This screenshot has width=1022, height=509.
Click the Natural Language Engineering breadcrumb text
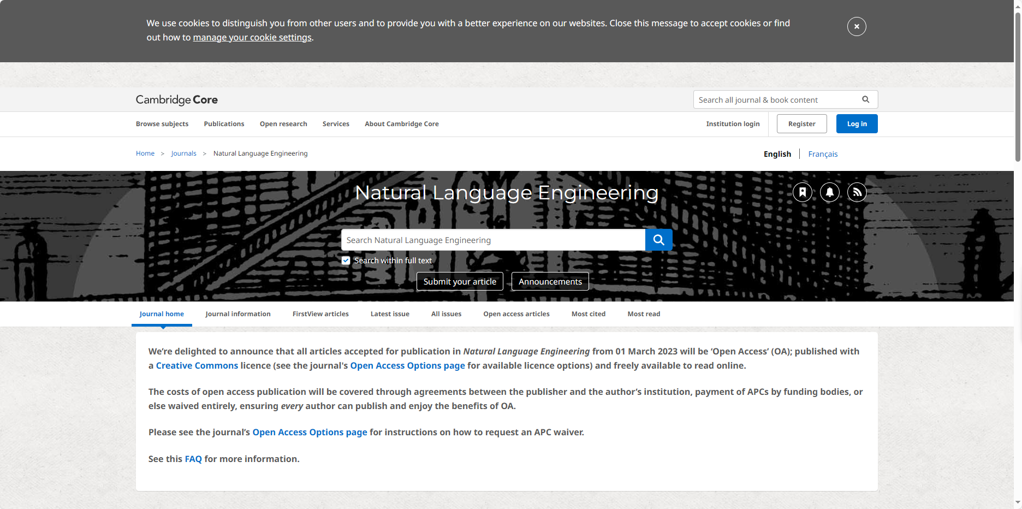[x=260, y=153]
